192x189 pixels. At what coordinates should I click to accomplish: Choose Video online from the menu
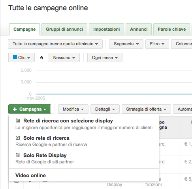click(84, 175)
